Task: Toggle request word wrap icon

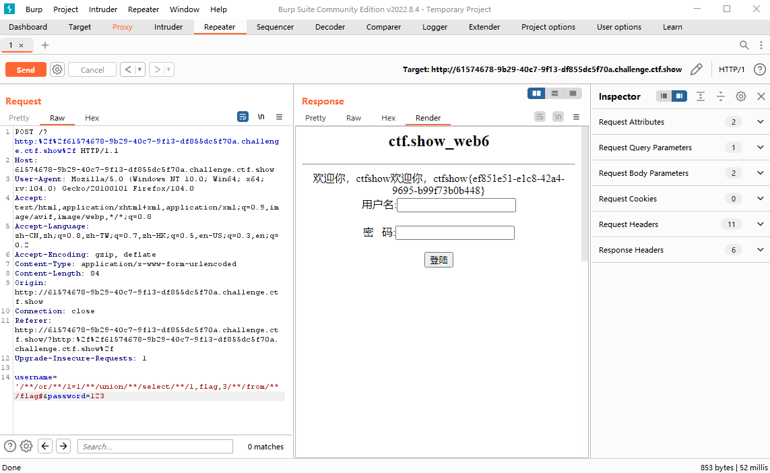Action: pos(243,117)
